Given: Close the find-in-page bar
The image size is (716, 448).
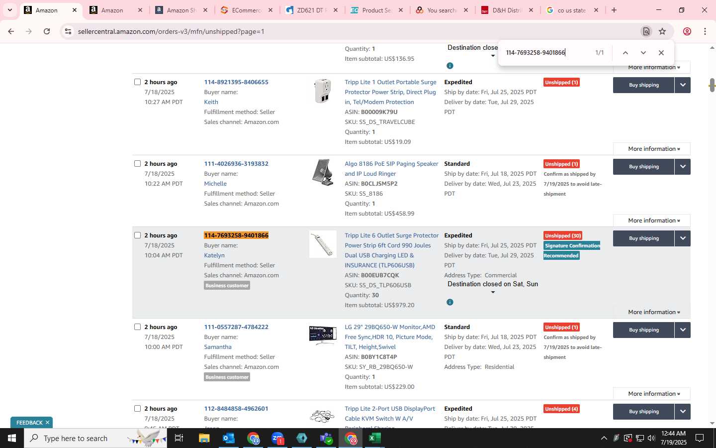Looking at the screenshot, I should pyautogui.click(x=661, y=53).
